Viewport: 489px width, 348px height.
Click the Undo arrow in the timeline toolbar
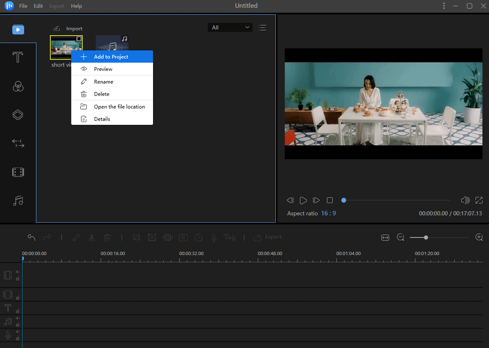pos(32,237)
